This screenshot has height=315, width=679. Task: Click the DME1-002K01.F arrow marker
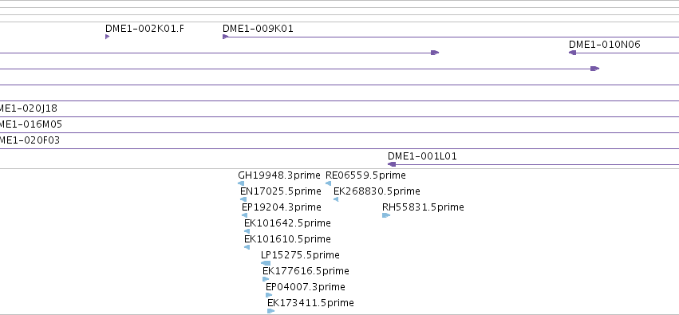108,37
